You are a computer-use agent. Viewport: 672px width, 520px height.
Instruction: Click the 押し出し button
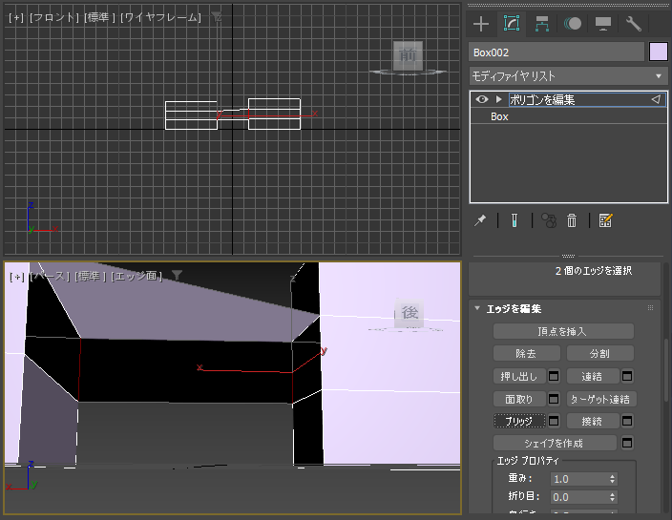(519, 377)
